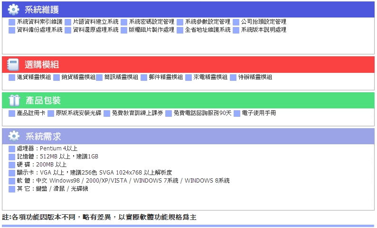Click 片語資料建立系統 item

(96, 22)
